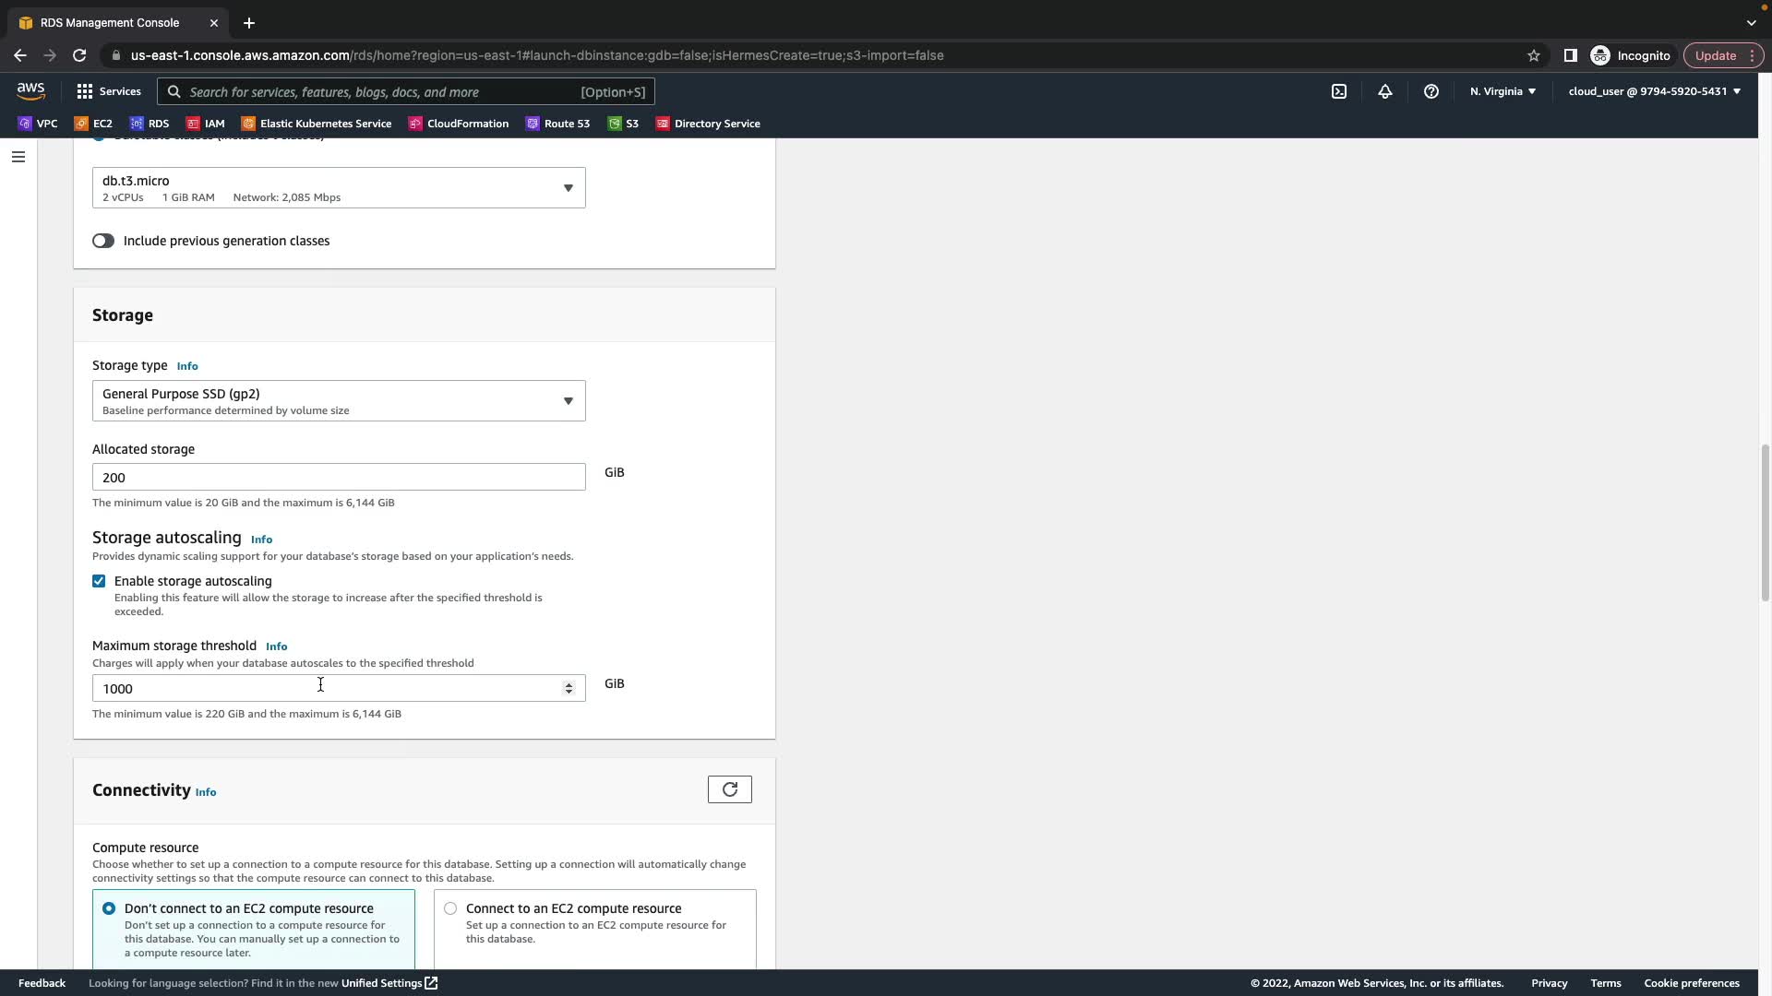Click the Allocated storage input field
Viewport: 1772px width, 996px height.
coord(338,477)
